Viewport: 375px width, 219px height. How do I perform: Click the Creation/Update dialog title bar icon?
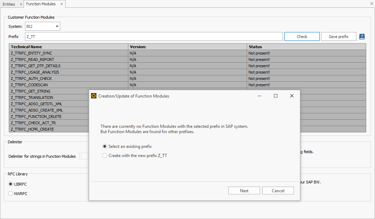click(x=94, y=95)
